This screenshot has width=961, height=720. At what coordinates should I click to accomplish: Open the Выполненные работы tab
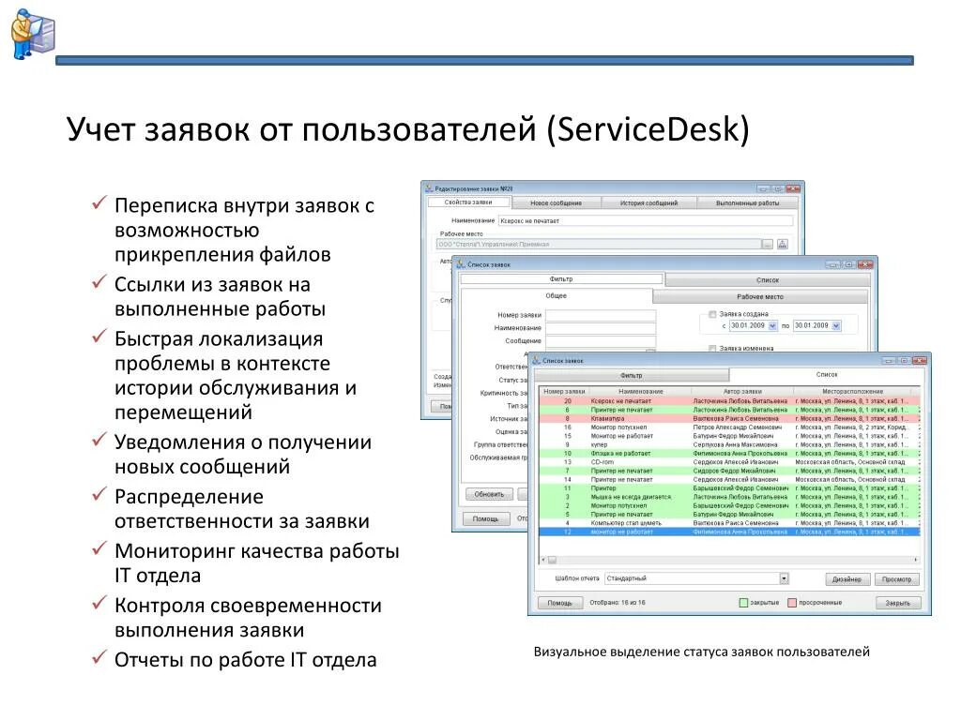click(x=747, y=202)
